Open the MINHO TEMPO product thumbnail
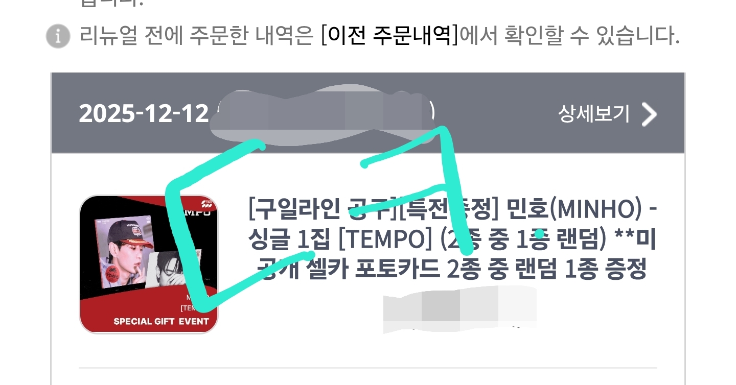Screen dimensions: 736x385 click(149, 264)
